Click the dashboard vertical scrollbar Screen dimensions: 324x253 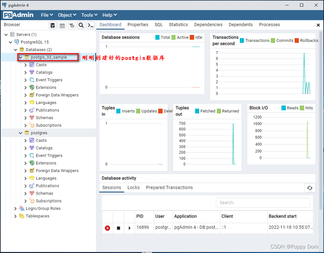pyautogui.click(x=321, y=120)
